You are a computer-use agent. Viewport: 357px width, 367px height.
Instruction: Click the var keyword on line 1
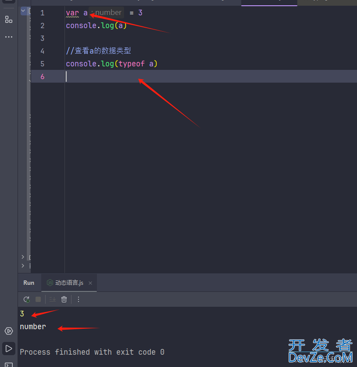pyautogui.click(x=72, y=13)
